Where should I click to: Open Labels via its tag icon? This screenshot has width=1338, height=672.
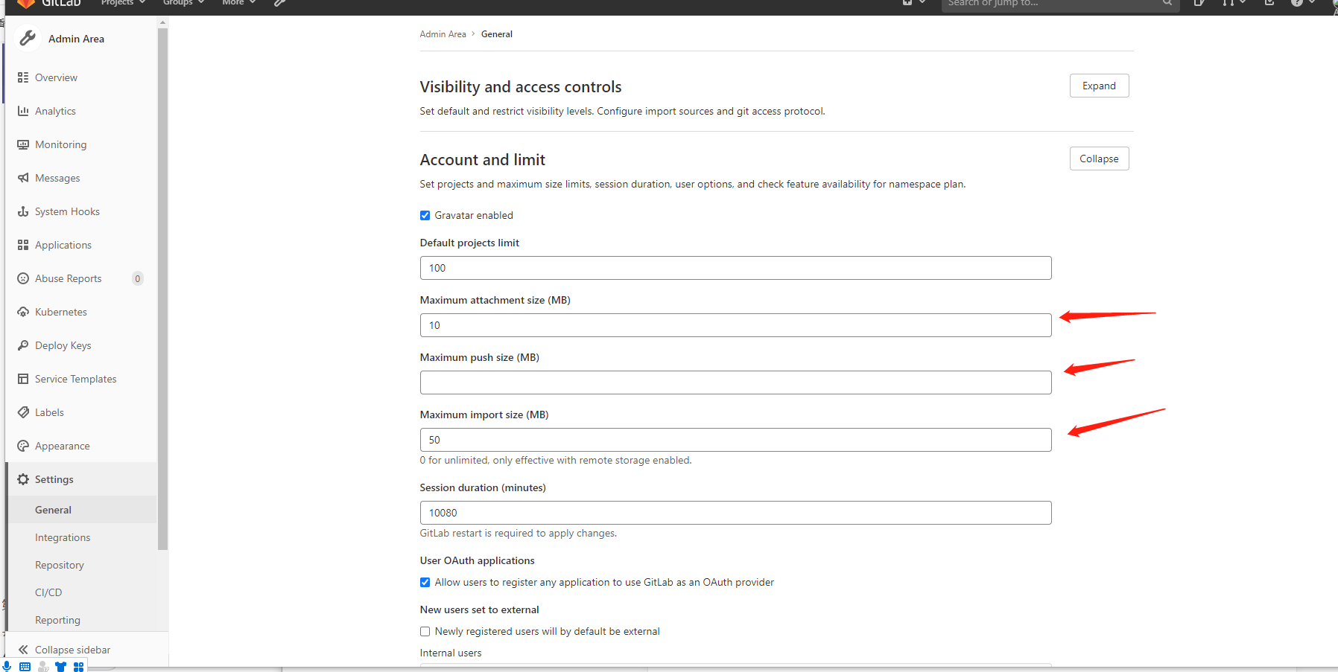click(23, 412)
